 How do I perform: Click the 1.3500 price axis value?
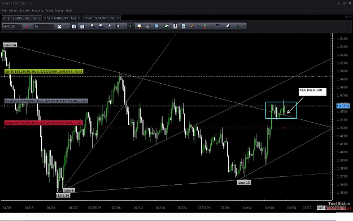[x=342, y=193]
